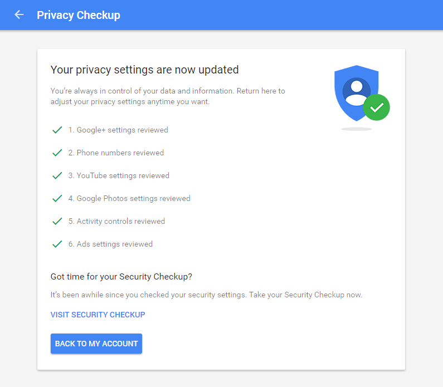
Task: Click the Your privacy settings are now updated heading
Action: tap(145, 70)
